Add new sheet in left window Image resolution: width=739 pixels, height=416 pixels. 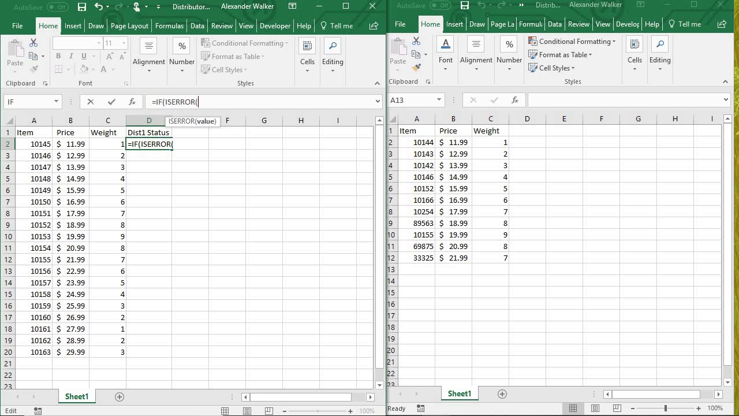click(120, 396)
